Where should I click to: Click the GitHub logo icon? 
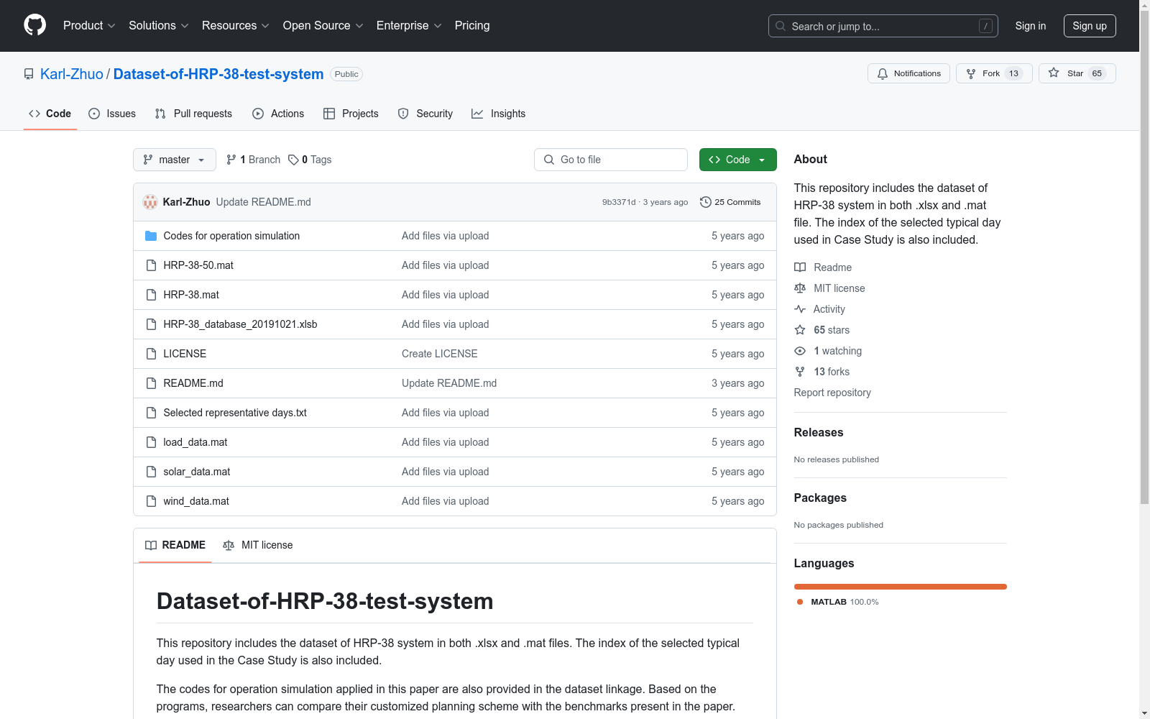[34, 25]
